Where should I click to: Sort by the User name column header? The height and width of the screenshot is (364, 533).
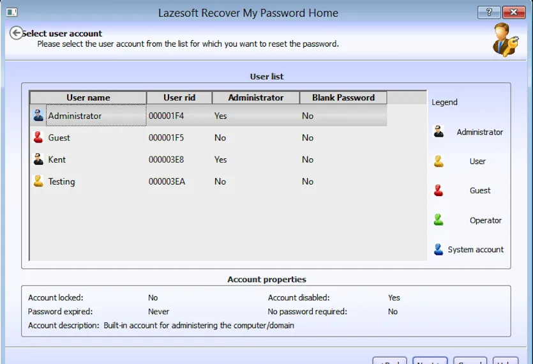click(x=88, y=98)
